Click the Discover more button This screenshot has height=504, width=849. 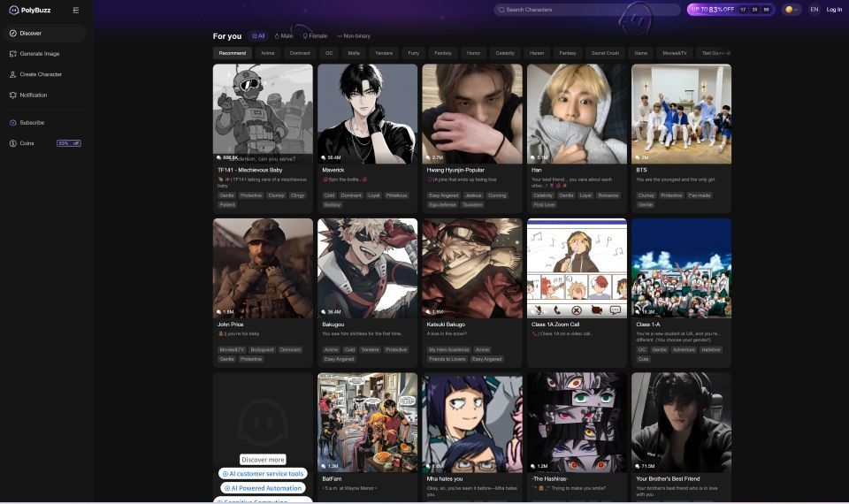(x=263, y=460)
